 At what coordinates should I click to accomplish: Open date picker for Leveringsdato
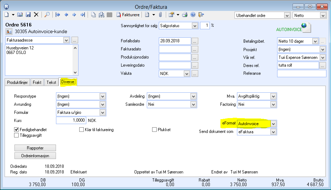(x=195, y=66)
